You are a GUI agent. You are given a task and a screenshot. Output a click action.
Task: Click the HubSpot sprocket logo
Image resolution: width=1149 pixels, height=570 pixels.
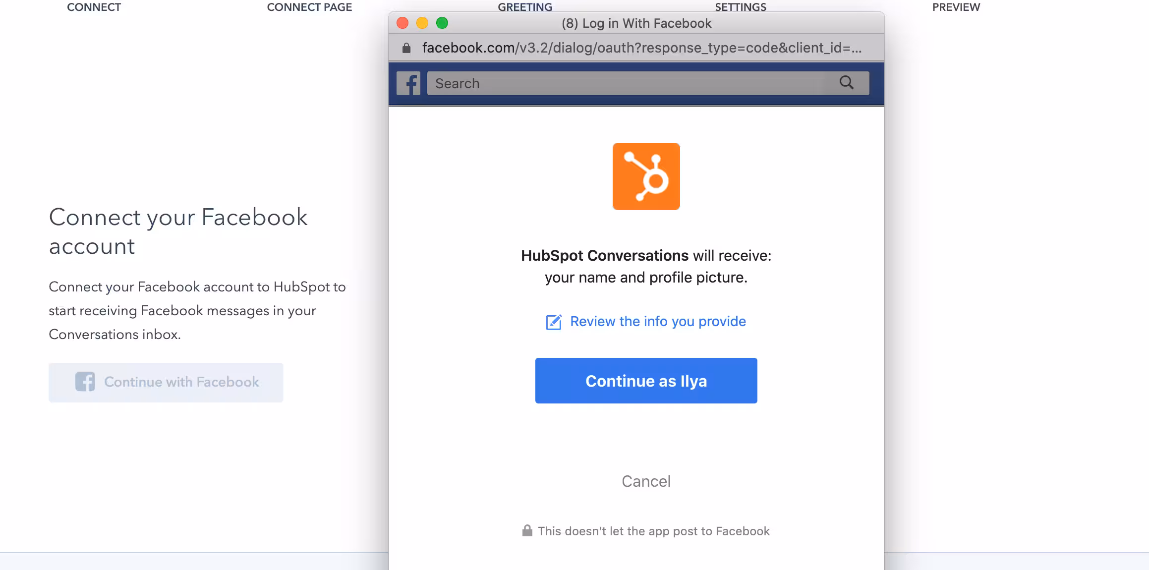coord(646,176)
